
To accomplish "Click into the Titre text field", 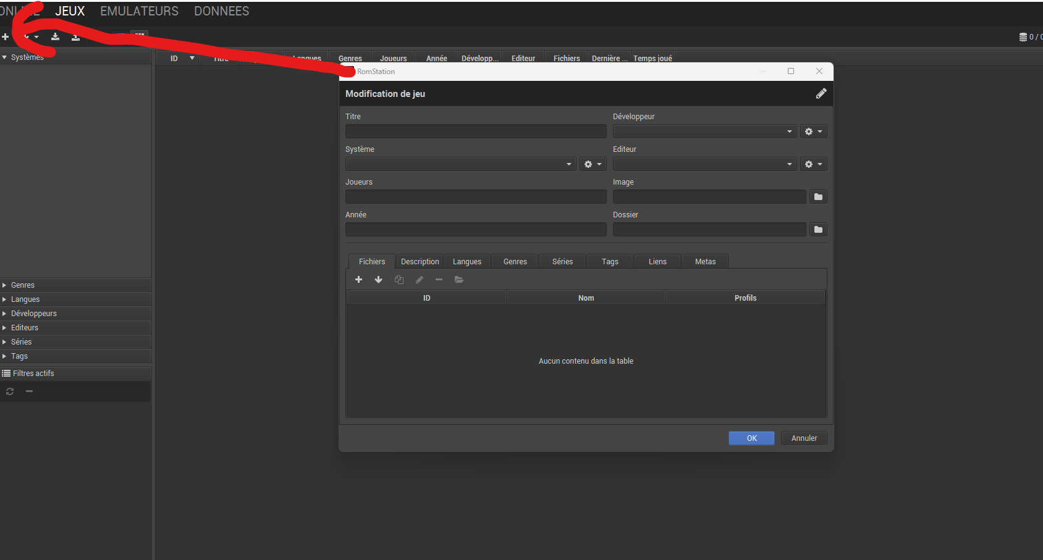I will coord(476,132).
